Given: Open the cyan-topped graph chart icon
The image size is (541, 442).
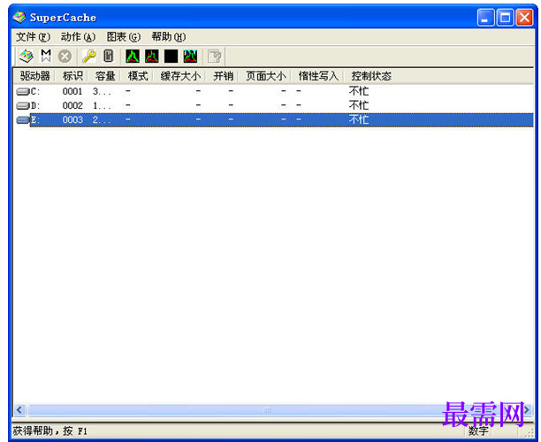Looking at the screenshot, I should [190, 57].
